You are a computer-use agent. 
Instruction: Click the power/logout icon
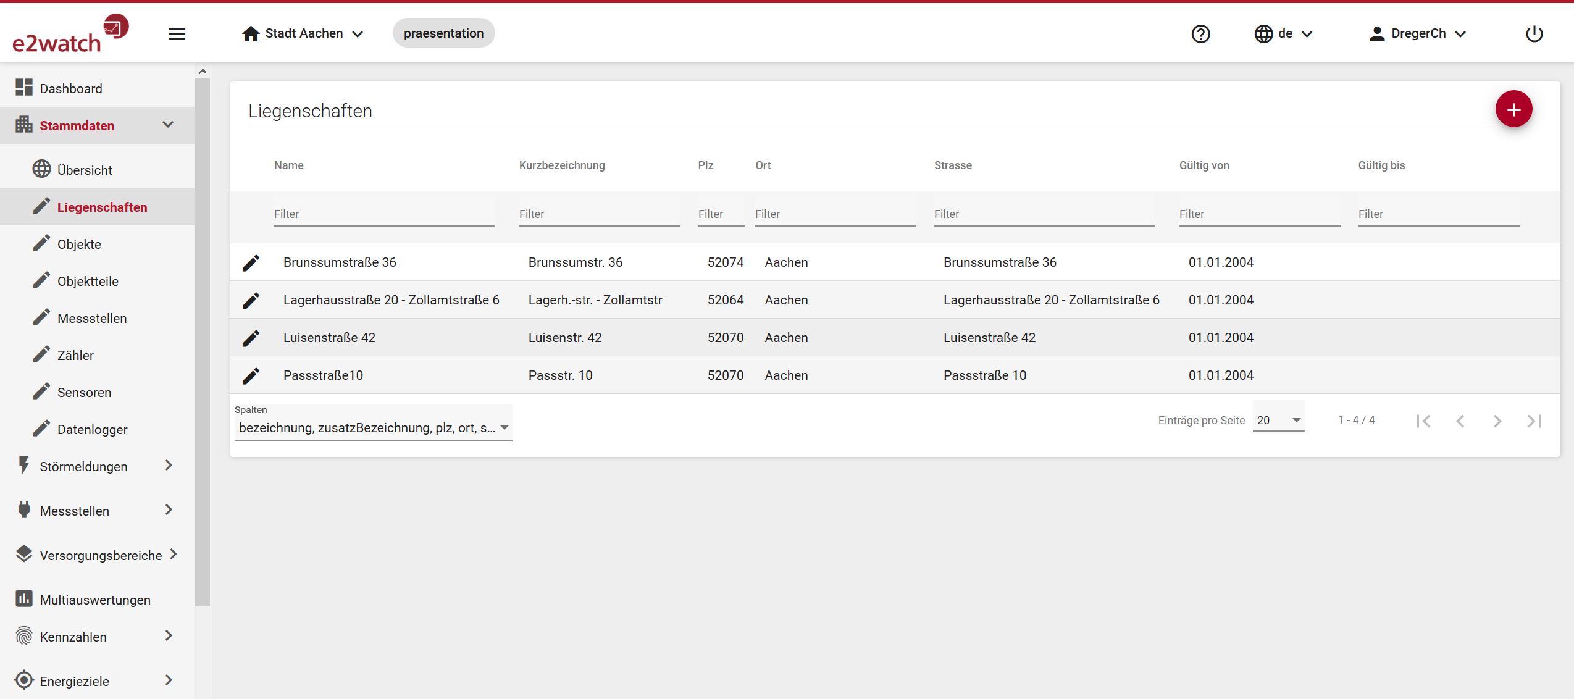tap(1534, 33)
